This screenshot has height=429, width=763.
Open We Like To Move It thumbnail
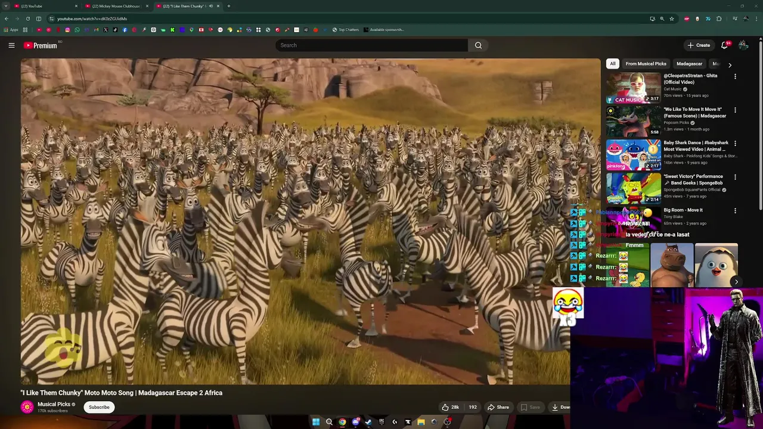tap(633, 122)
